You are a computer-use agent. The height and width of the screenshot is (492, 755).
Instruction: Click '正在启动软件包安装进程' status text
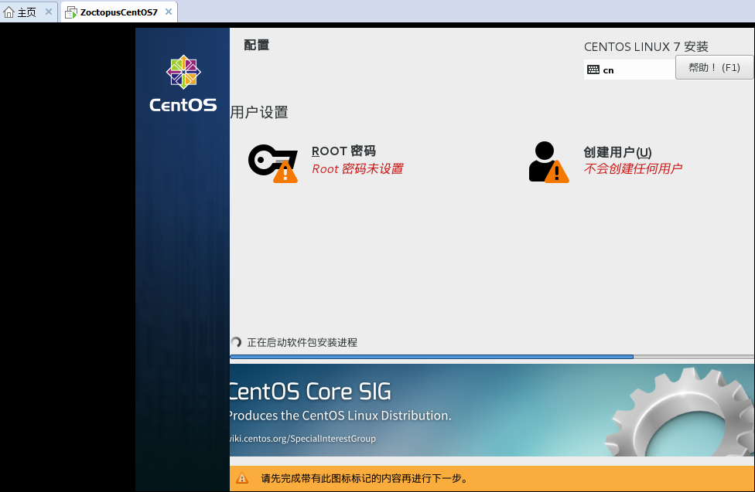pos(302,342)
